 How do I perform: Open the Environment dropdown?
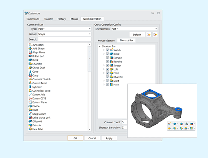tap(134, 29)
